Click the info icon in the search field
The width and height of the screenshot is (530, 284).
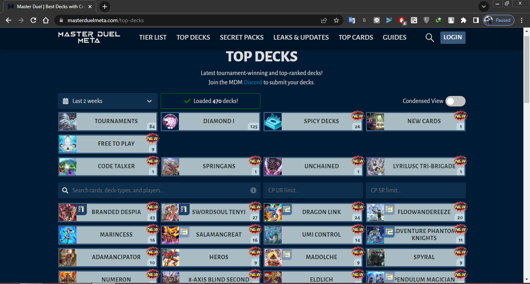(x=253, y=190)
